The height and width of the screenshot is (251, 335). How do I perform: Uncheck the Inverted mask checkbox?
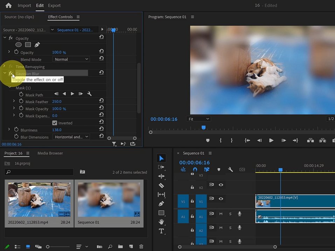55,123
